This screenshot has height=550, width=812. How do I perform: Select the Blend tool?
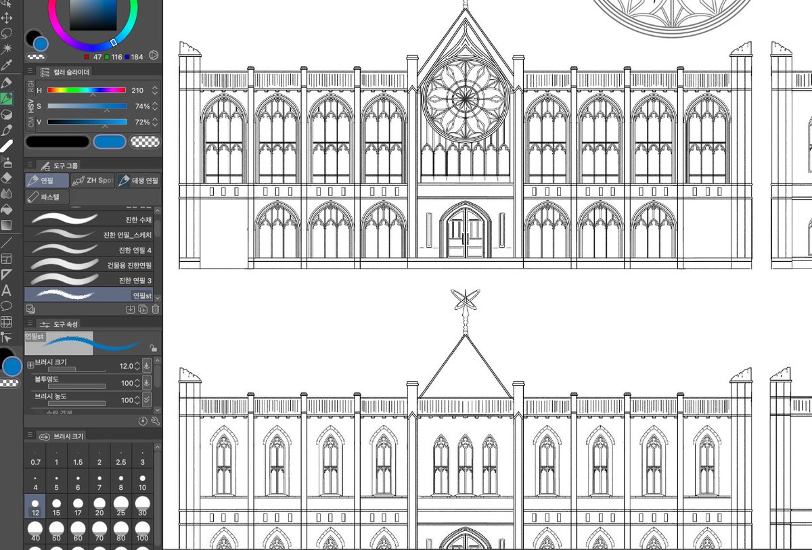pyautogui.click(x=7, y=193)
